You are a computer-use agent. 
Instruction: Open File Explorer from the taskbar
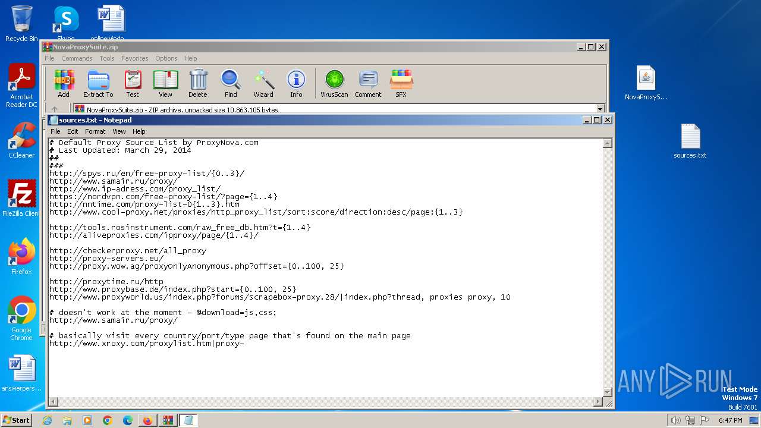pos(67,420)
